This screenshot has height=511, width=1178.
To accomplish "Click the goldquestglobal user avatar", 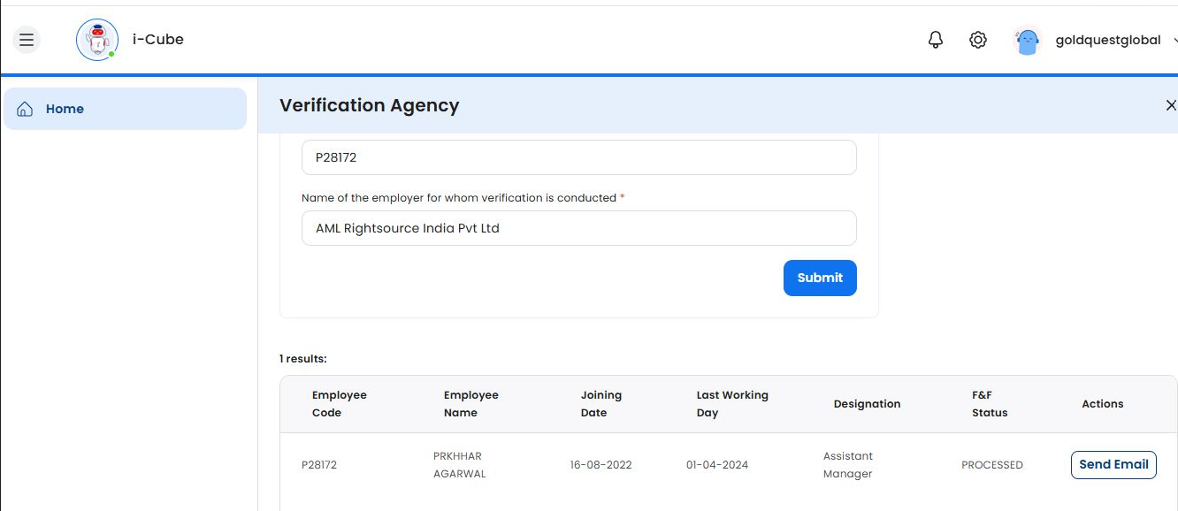I will [1027, 41].
